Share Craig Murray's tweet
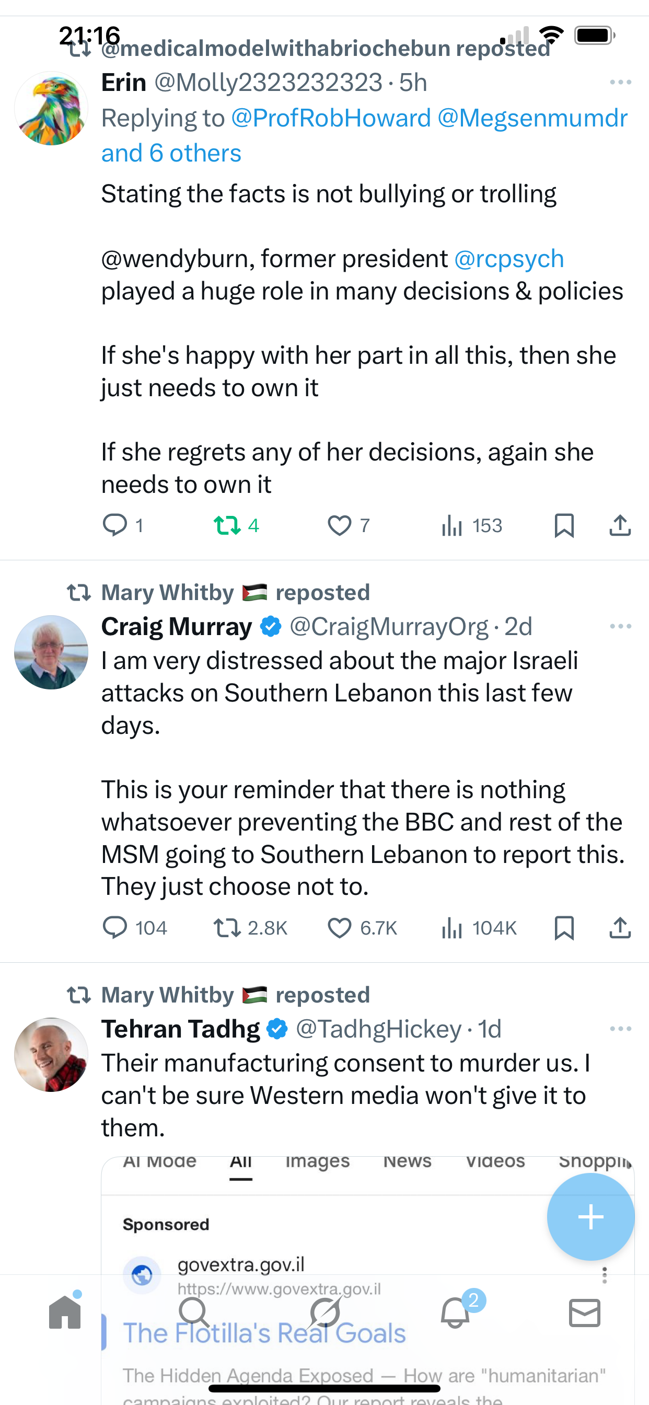Image resolution: width=649 pixels, height=1405 pixels. pos(620,927)
